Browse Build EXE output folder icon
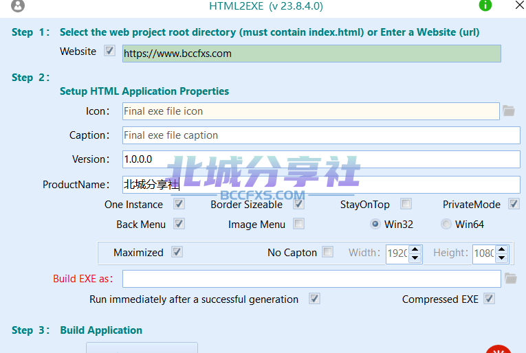 click(x=511, y=278)
